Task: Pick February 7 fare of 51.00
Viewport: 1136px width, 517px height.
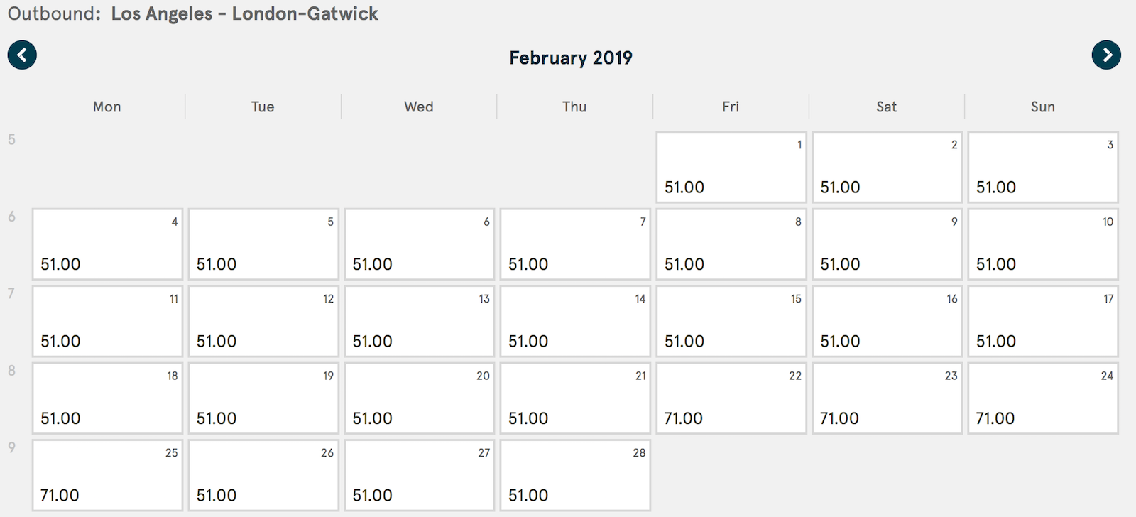Action: click(x=575, y=244)
